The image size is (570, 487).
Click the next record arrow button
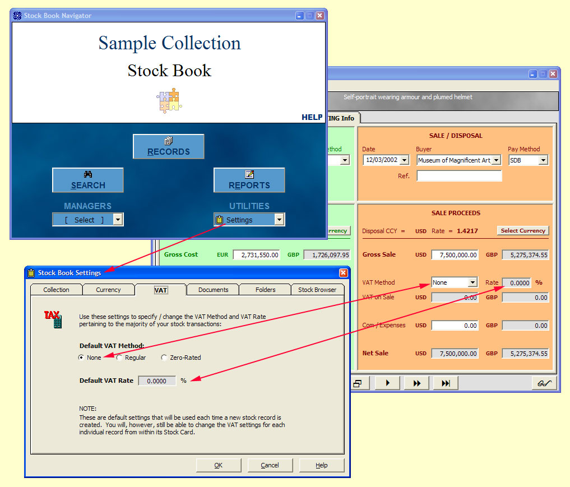pos(387,383)
